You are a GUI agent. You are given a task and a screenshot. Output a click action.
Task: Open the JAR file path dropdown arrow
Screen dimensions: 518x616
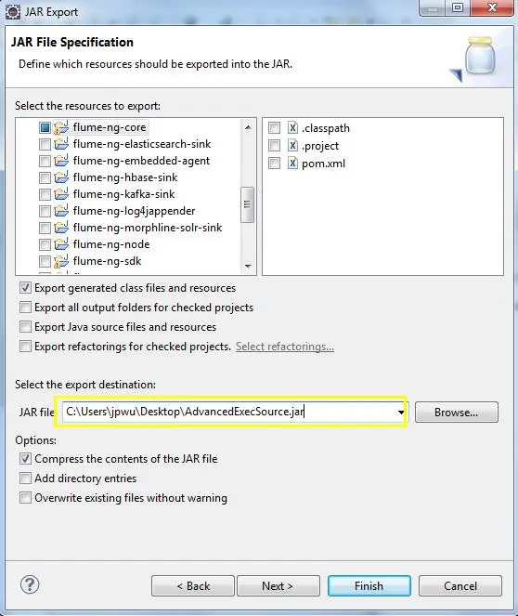pyautogui.click(x=401, y=413)
